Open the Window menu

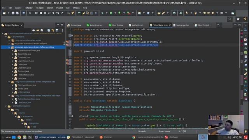76,8
